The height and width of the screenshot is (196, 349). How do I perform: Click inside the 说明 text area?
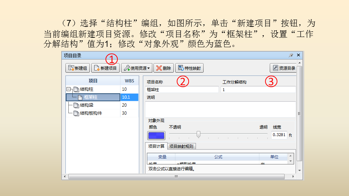220,109
